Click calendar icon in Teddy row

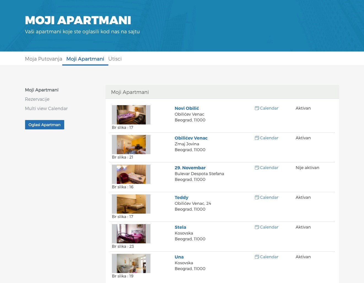point(257,197)
